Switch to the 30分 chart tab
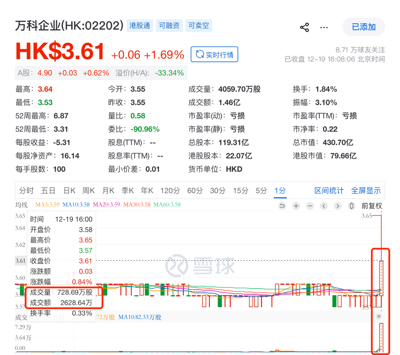The image size is (400, 355). click(218, 191)
